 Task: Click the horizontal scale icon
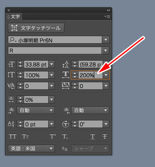tap(66, 75)
